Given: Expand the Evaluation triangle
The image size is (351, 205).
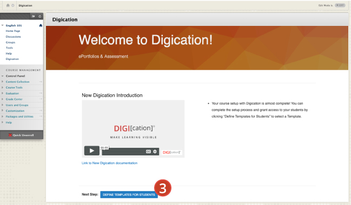Looking at the screenshot, I should 3,93.
